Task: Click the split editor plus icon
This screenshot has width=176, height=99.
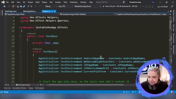Action: coord(170,14)
